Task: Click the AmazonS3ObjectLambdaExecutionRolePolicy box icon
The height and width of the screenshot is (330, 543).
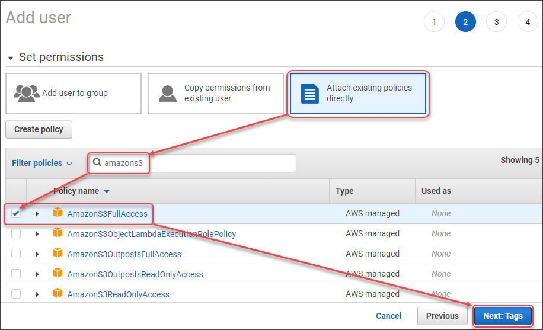Action: (58, 233)
